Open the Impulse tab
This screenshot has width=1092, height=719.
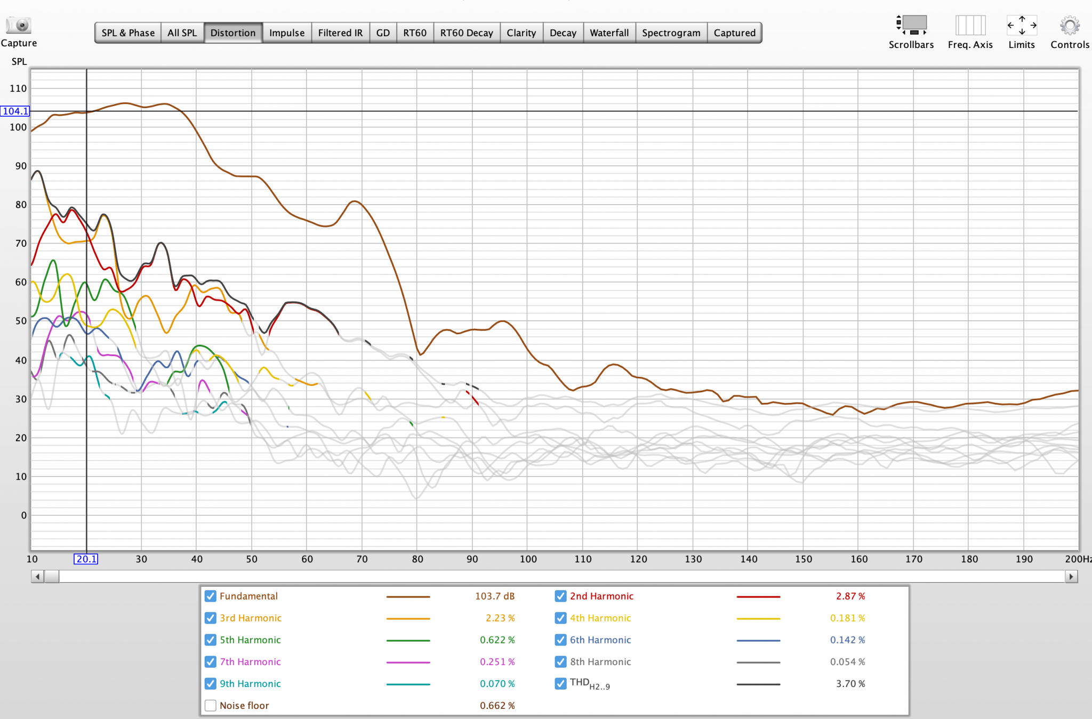click(x=287, y=33)
